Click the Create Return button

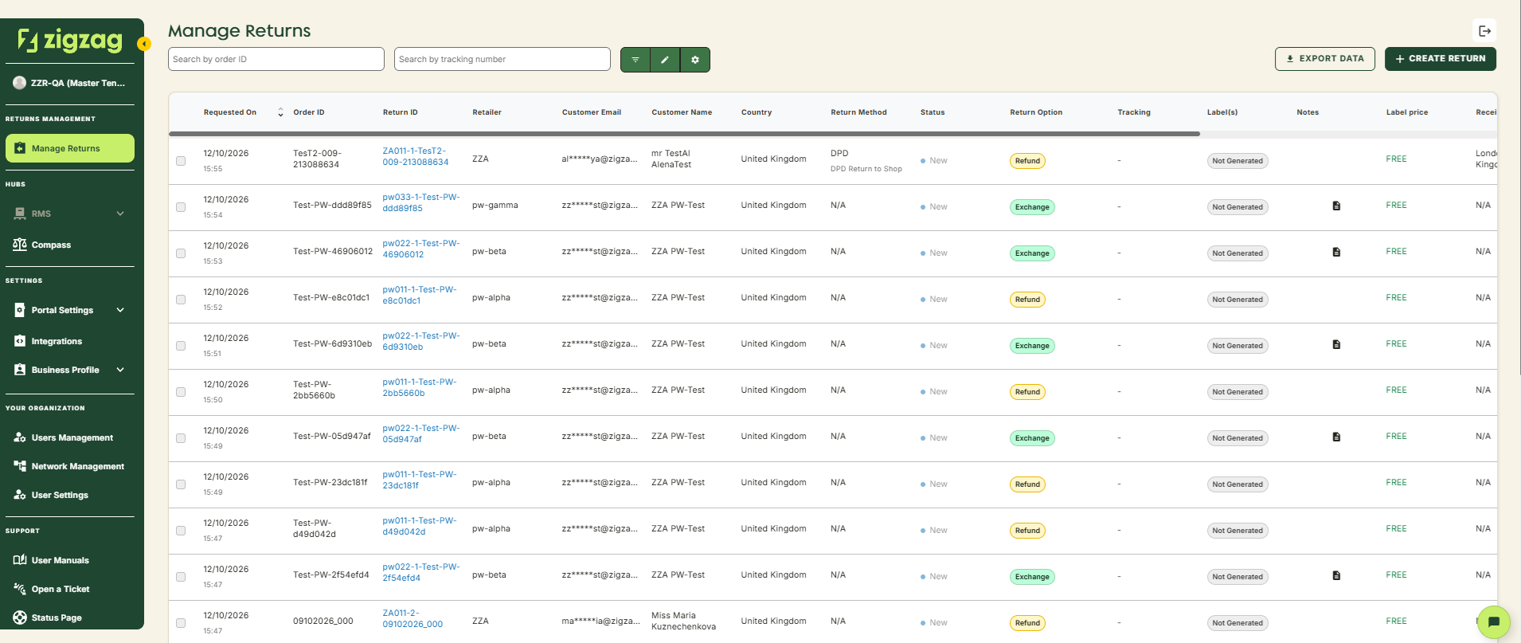click(x=1441, y=59)
